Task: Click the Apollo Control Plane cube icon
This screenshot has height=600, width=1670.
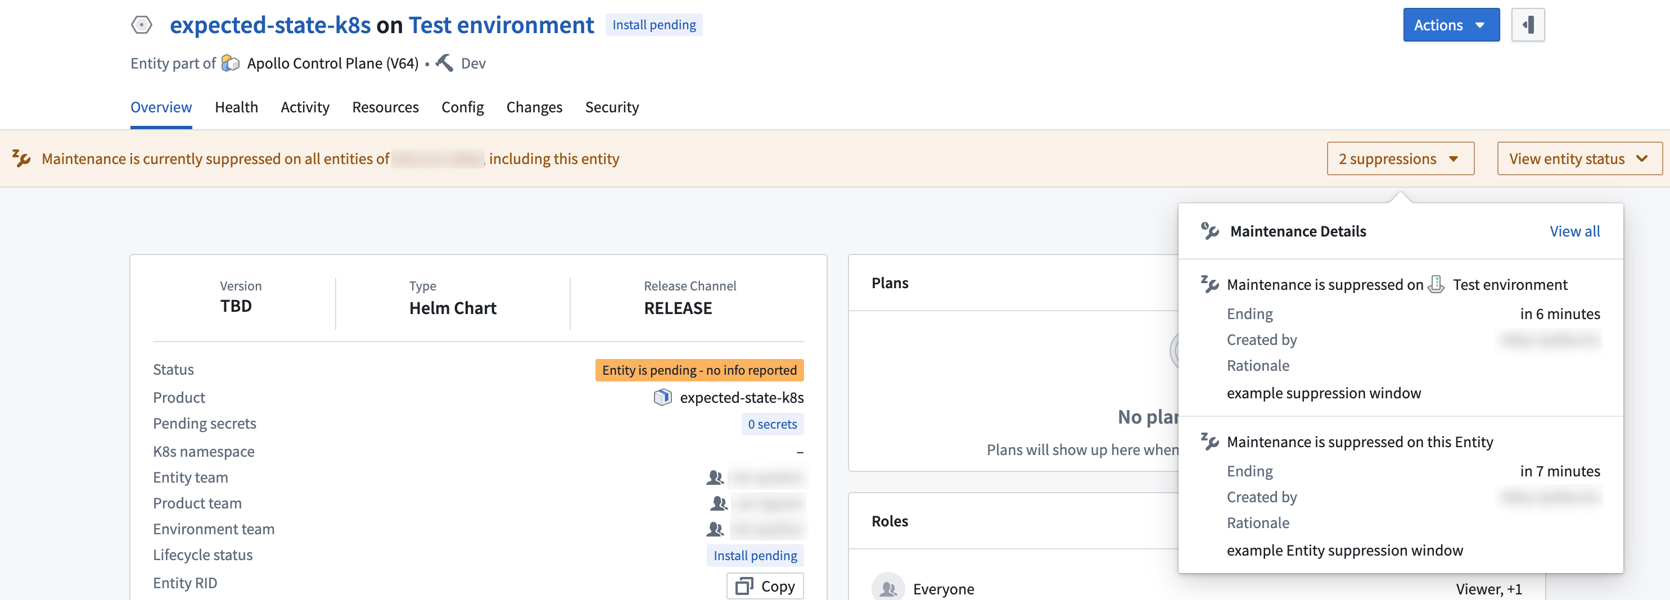Action: tap(230, 63)
